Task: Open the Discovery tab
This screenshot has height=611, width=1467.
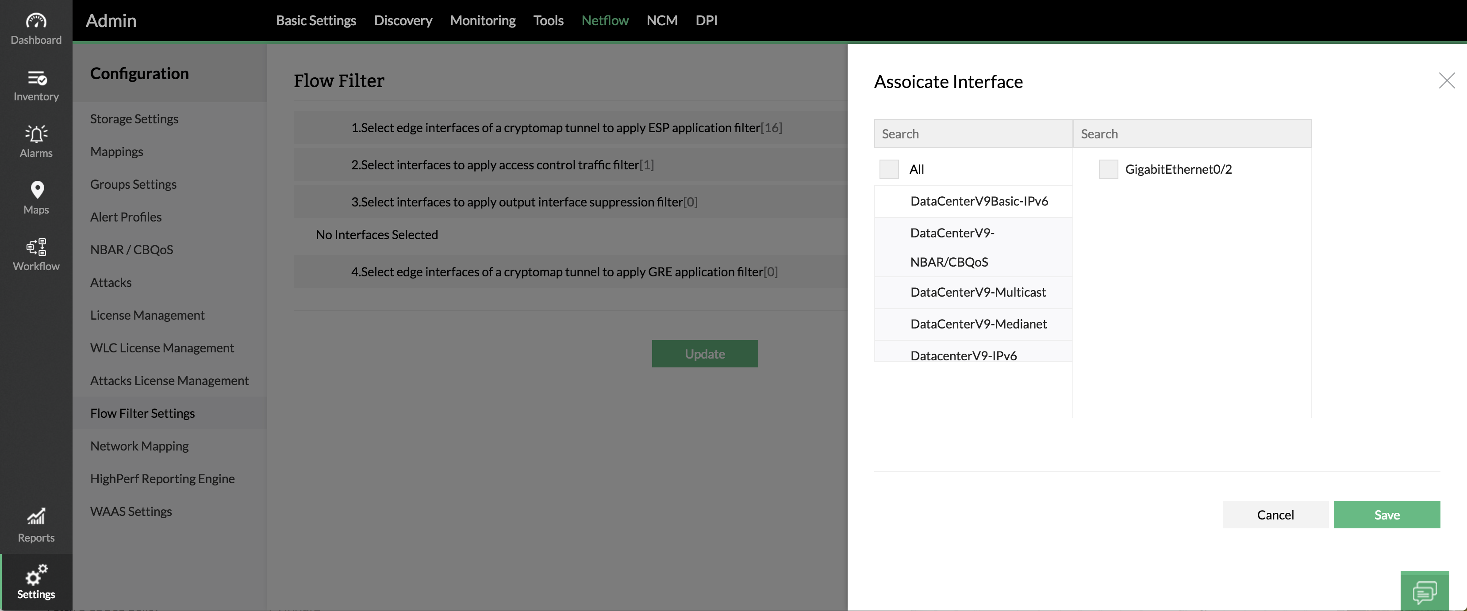Action: tap(403, 20)
